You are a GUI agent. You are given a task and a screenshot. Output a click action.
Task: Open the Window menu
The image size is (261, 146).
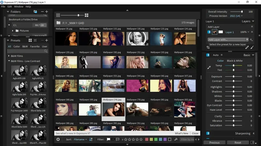(x=19, y=6)
